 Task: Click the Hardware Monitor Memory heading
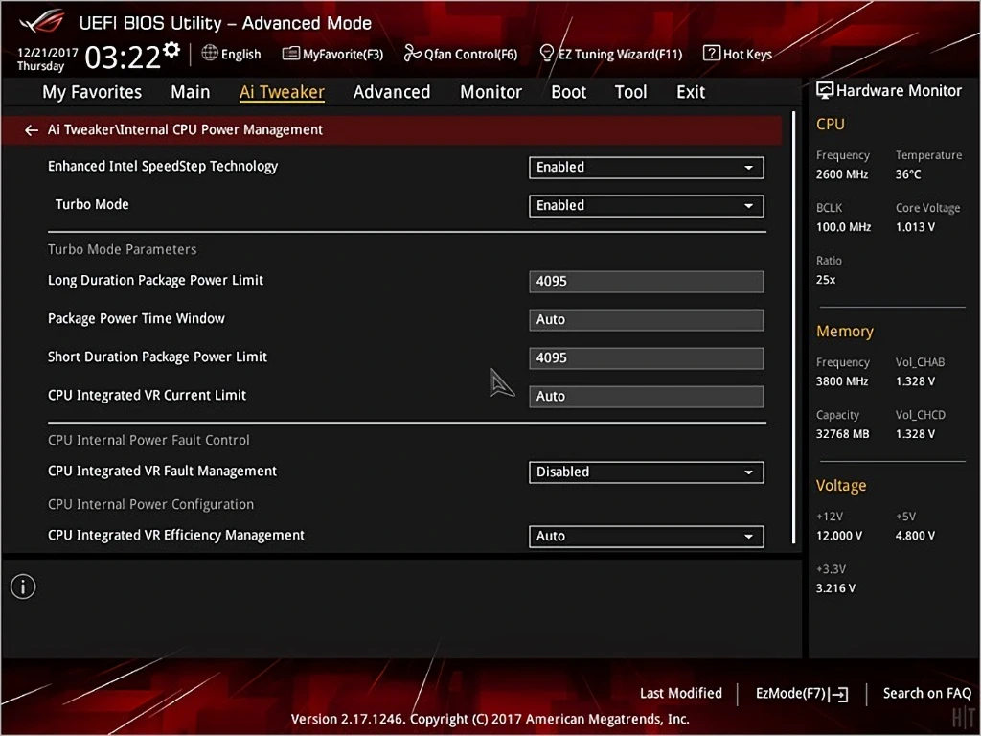[845, 332]
